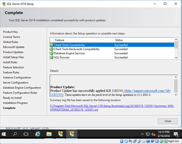Click the License Terms step in sidebar
Image resolution: width=182 pixels, height=144 pixels.
pyautogui.click(x=12, y=37)
